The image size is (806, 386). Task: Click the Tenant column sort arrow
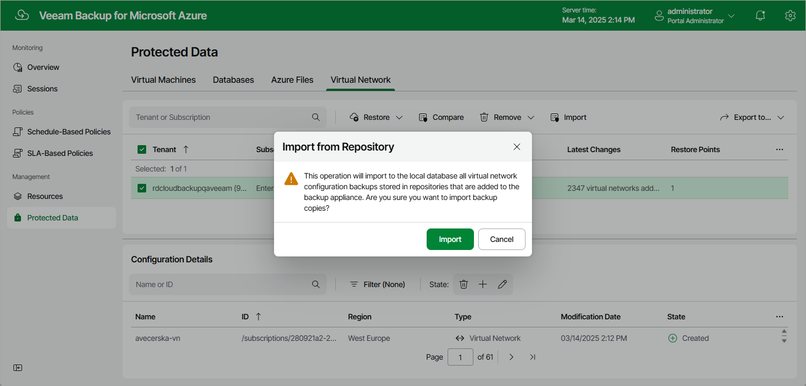[186, 149]
